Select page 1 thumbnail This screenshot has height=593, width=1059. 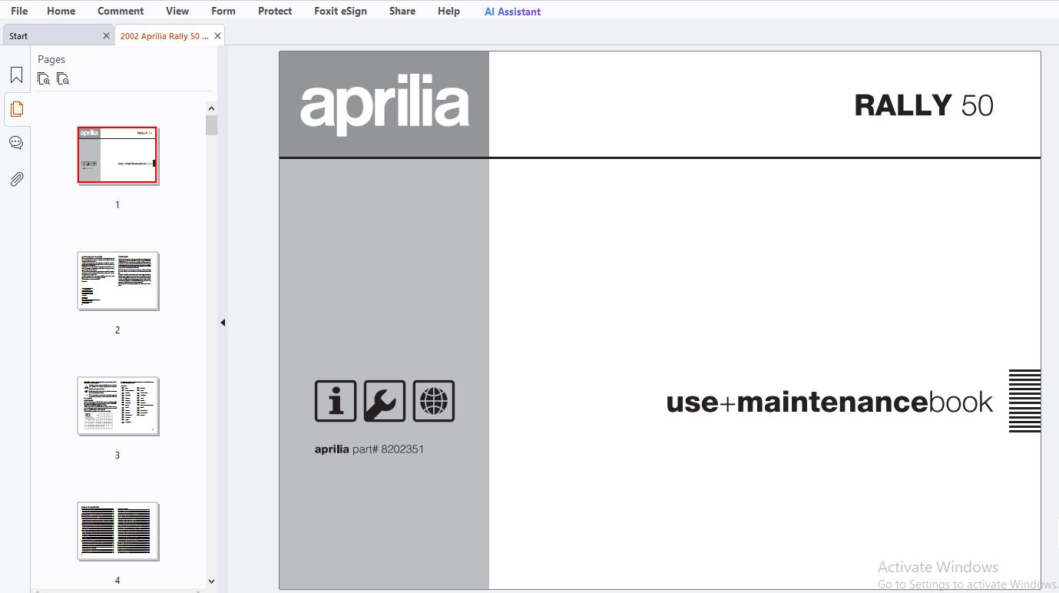[117, 155]
